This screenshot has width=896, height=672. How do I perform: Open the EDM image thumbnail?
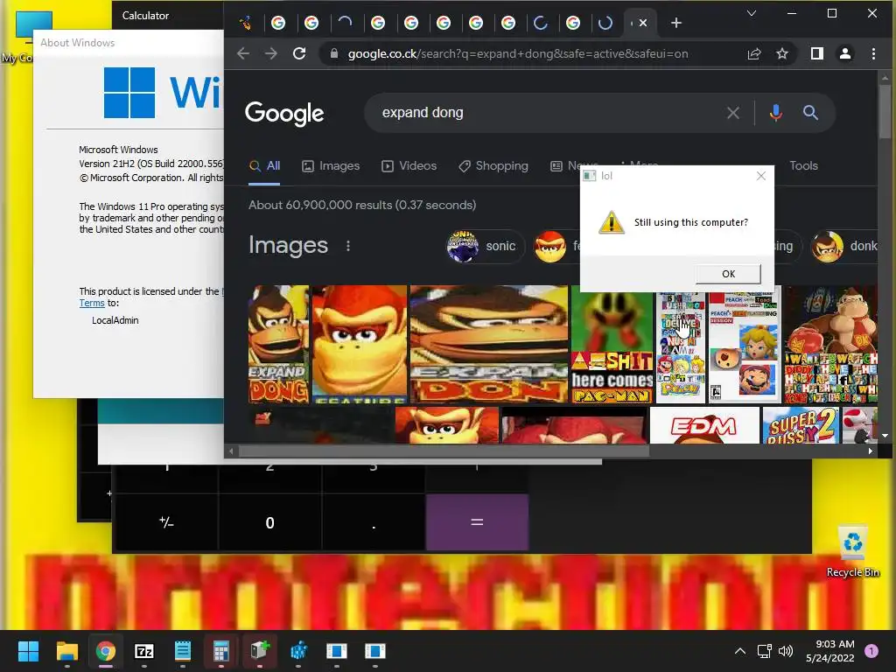(704, 425)
